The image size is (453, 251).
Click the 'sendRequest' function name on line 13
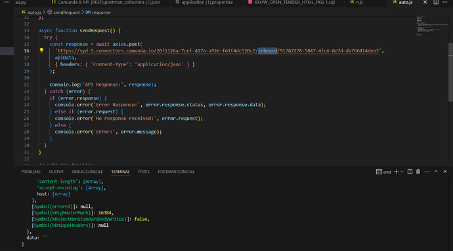click(x=95, y=31)
